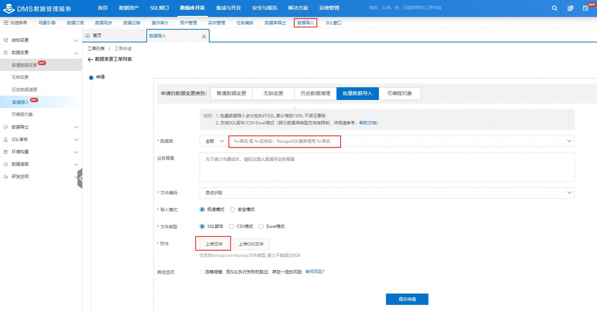This screenshot has width=597, height=313.
Task: Expand 结构变更 sidebar section
Action: 76,41
